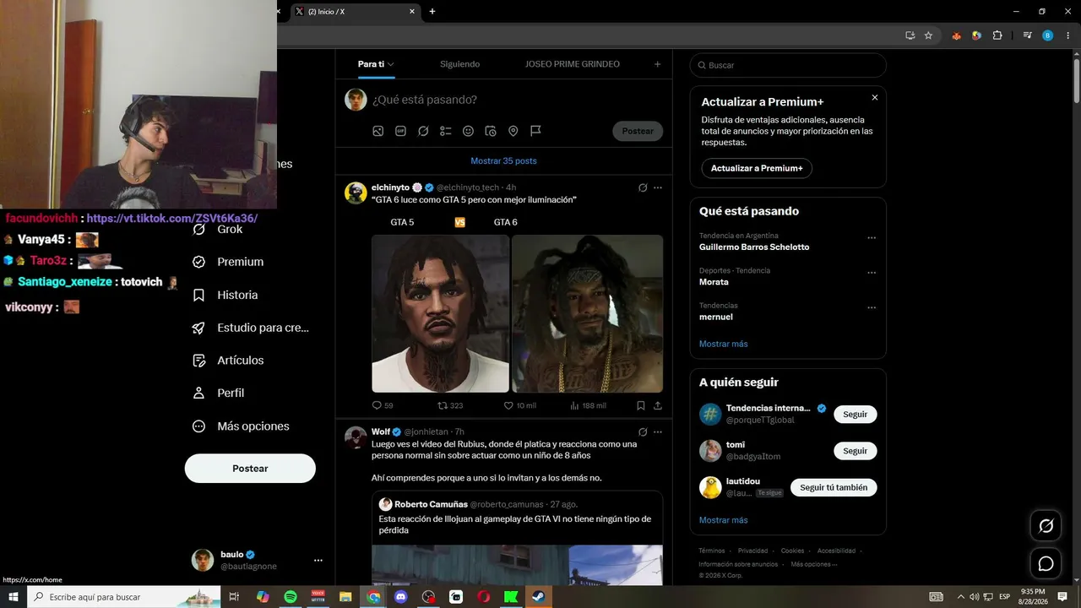The width and height of the screenshot is (1081, 608).
Task: Open options for the Morata trend
Action: [x=872, y=273]
